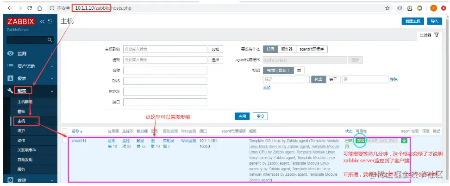This screenshot has height=186, width=450.
Task: Click the browser back arrow
Action: 9,8
